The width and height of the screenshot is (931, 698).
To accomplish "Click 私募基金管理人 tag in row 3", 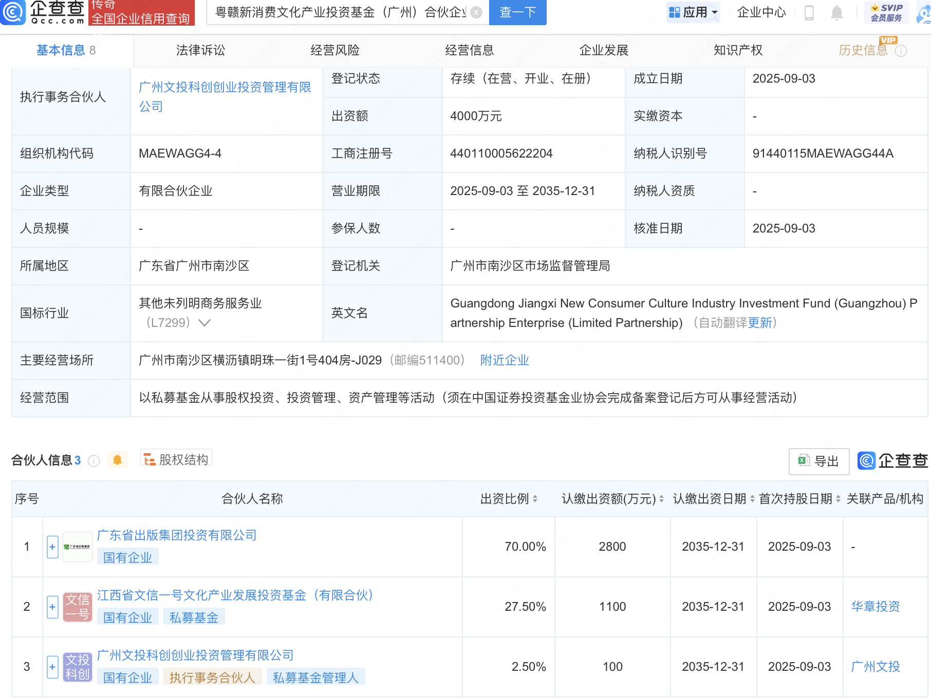I will (315, 677).
